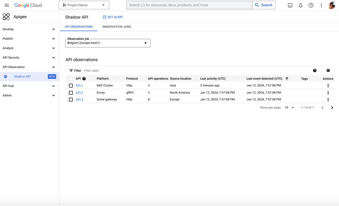Open the actions menu for API 2 row
This screenshot has height=206, width=339.
coord(328,93)
